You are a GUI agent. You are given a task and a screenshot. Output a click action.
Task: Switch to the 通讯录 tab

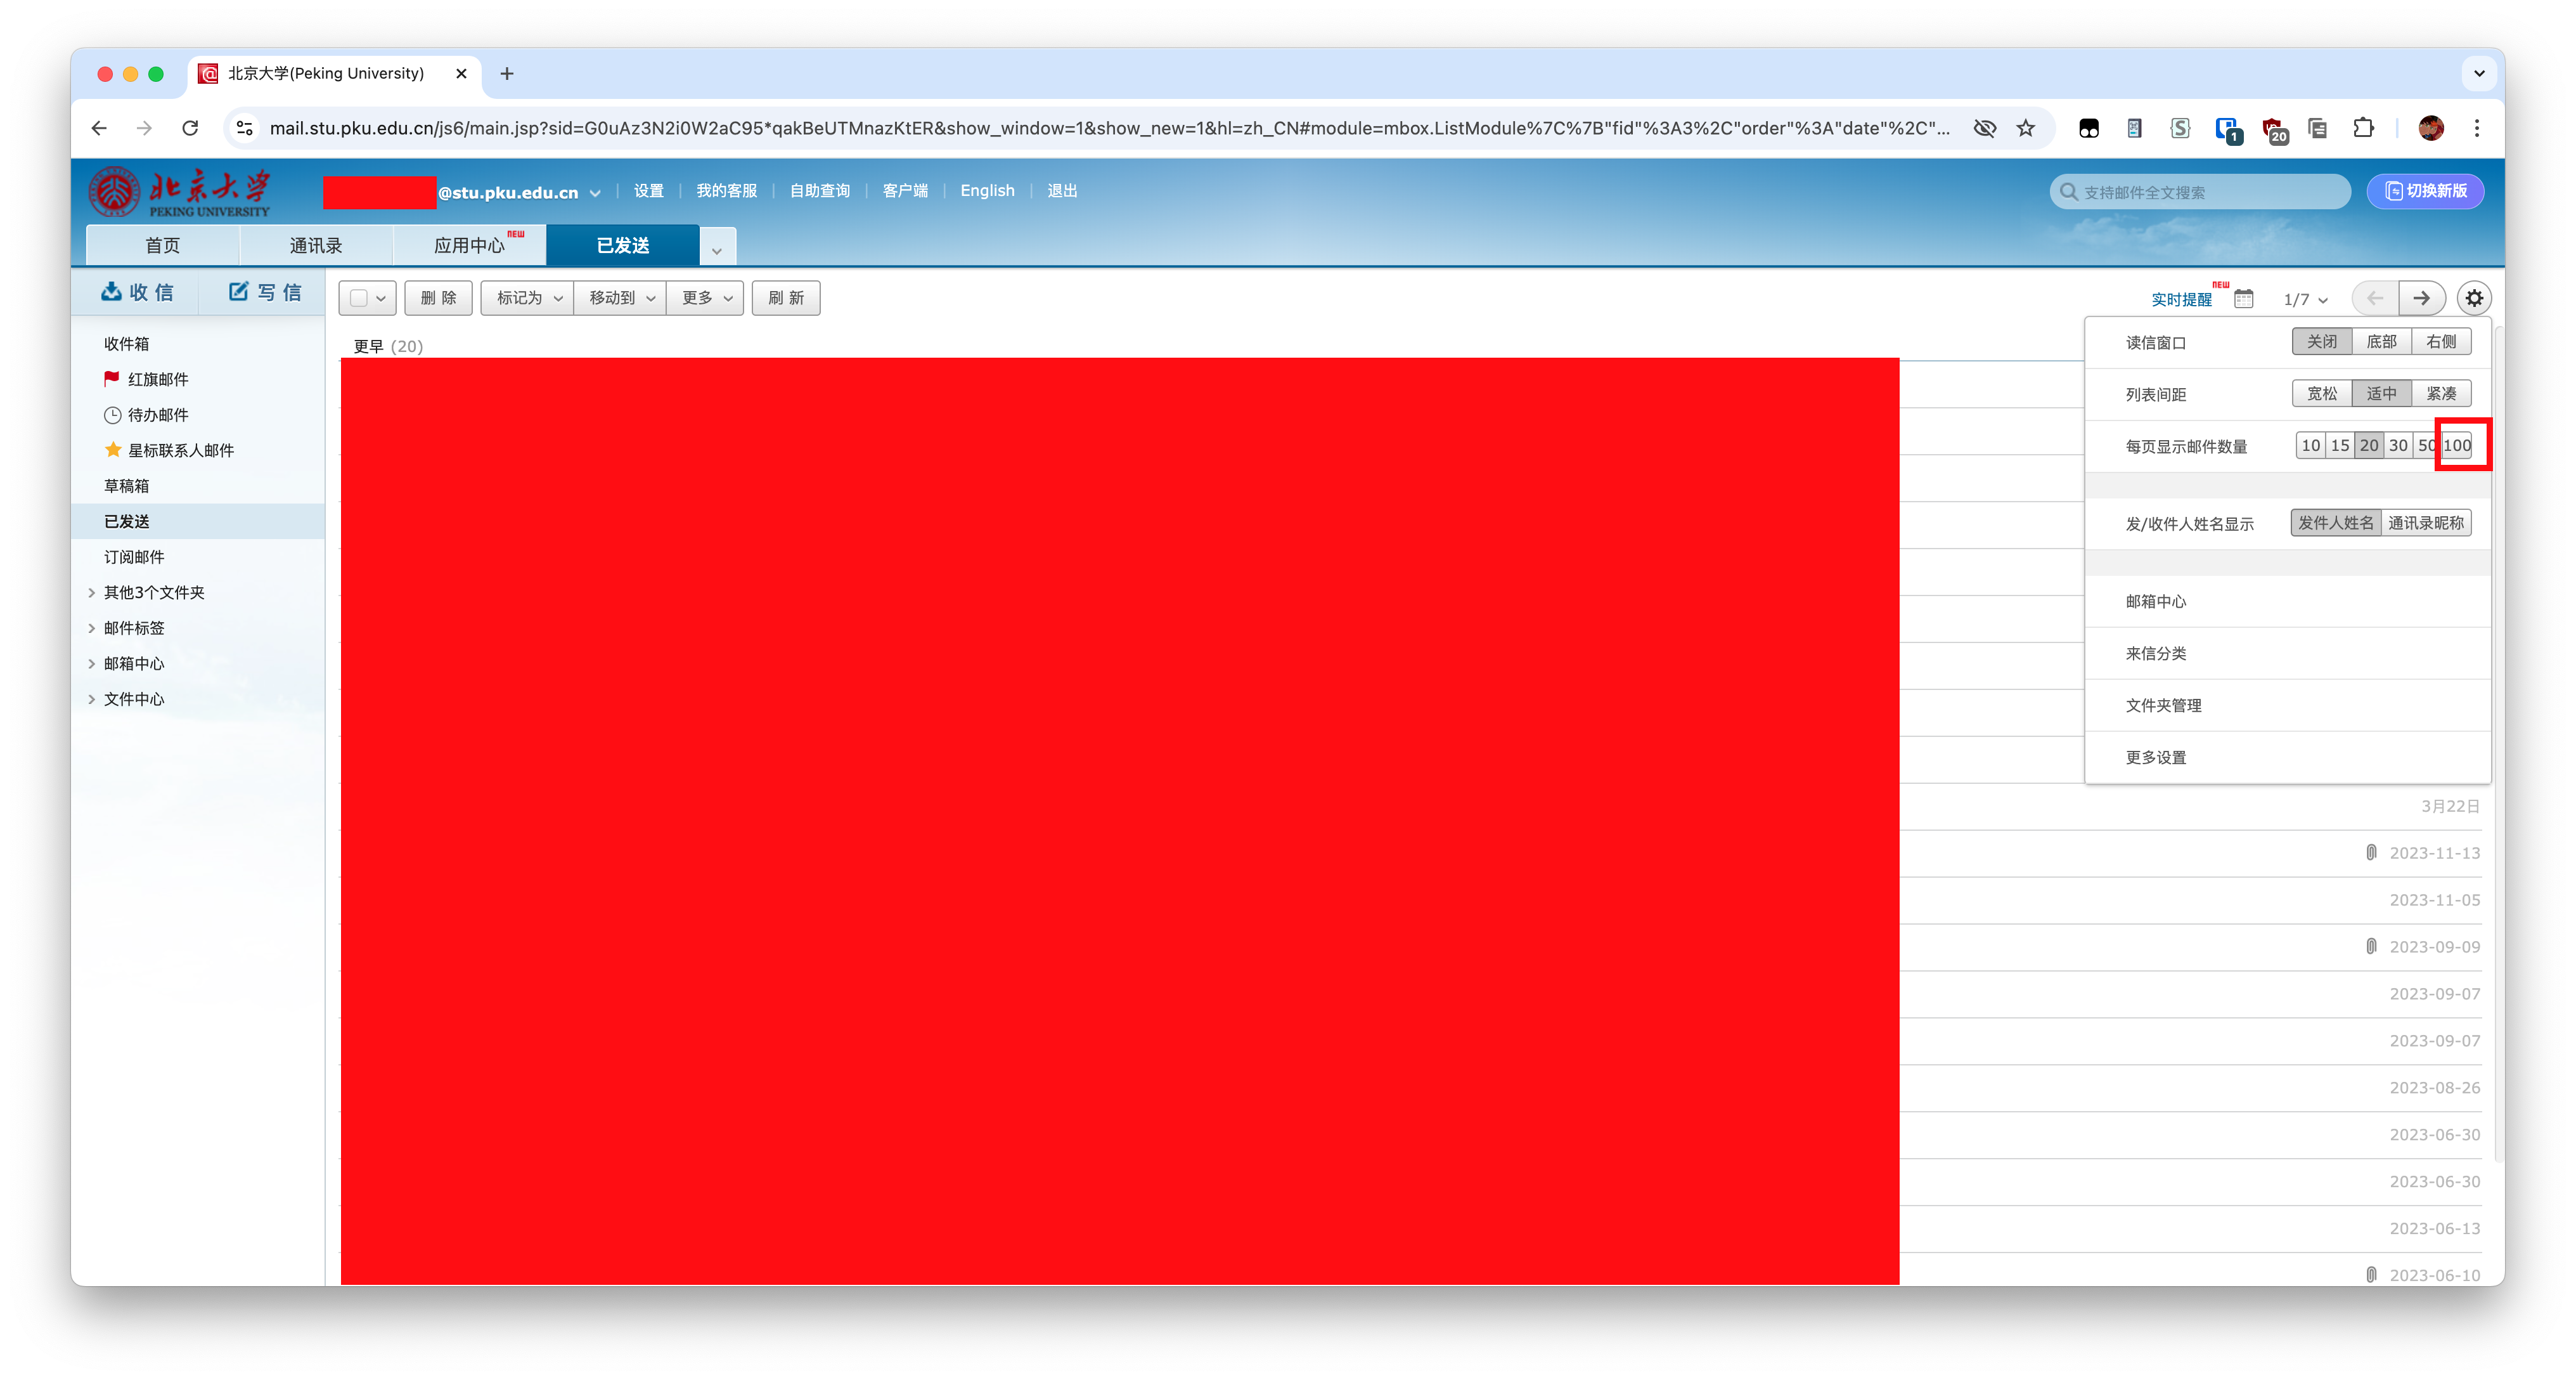pos(315,244)
